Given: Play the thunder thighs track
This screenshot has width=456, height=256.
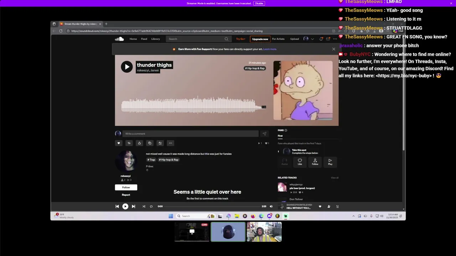Looking at the screenshot, I should click(x=126, y=66).
